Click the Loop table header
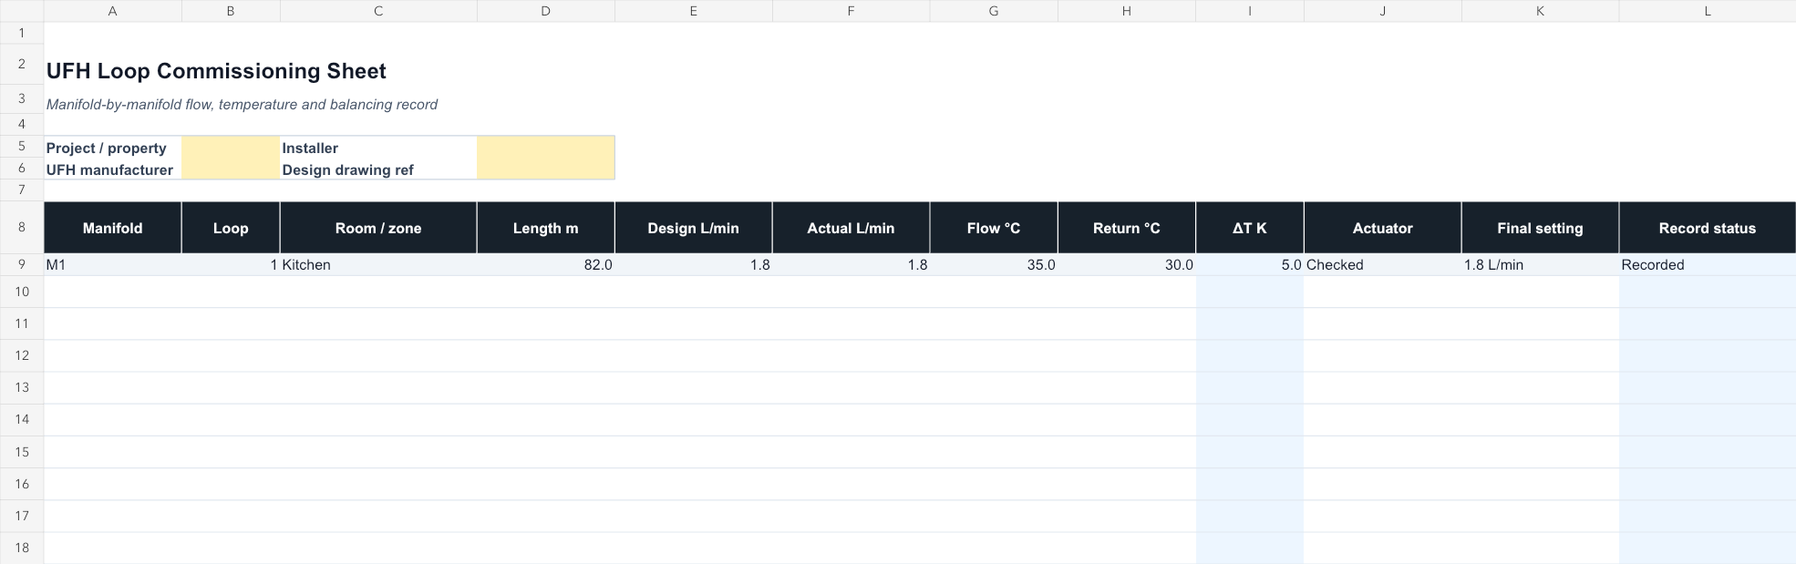The height and width of the screenshot is (564, 1796). pos(231,228)
